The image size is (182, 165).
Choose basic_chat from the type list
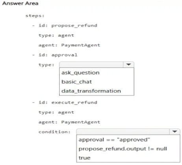pyautogui.click(x=76, y=82)
